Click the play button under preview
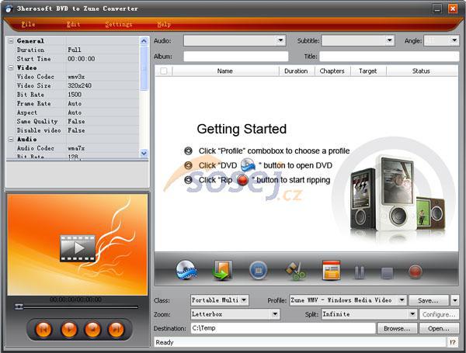Image resolution: width=466 pixels, height=353 pixels. coord(69,329)
